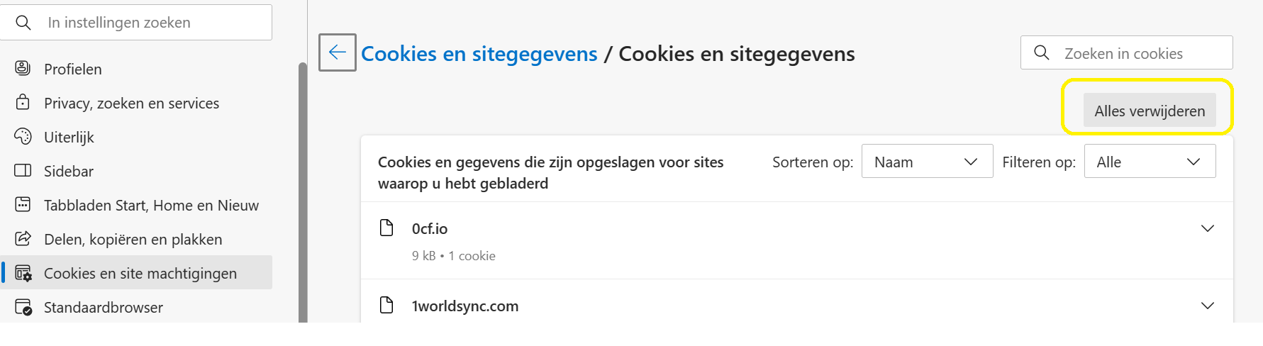Click the Profielen icon in sidebar
This screenshot has width=1263, height=346.
point(23,68)
